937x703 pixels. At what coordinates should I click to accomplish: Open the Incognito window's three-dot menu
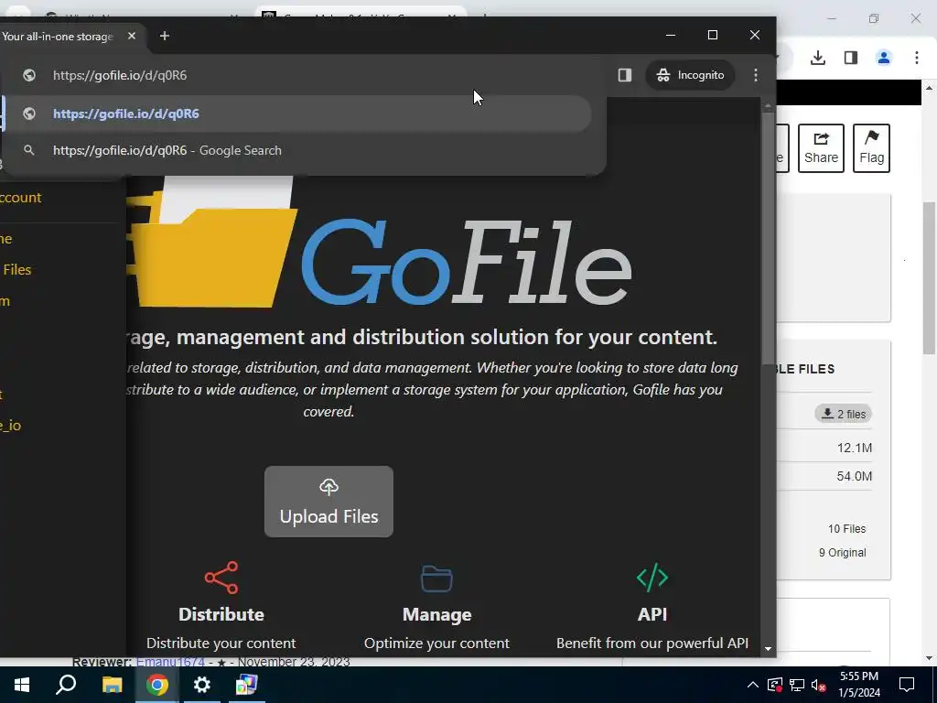coord(755,75)
